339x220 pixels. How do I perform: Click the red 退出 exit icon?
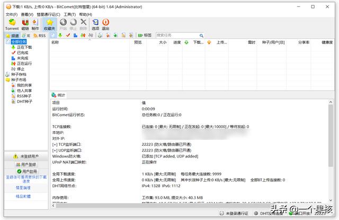click(x=105, y=24)
